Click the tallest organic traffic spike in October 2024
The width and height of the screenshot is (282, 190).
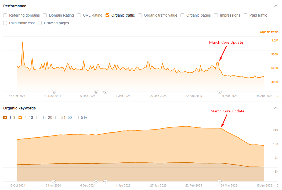(x=23, y=43)
